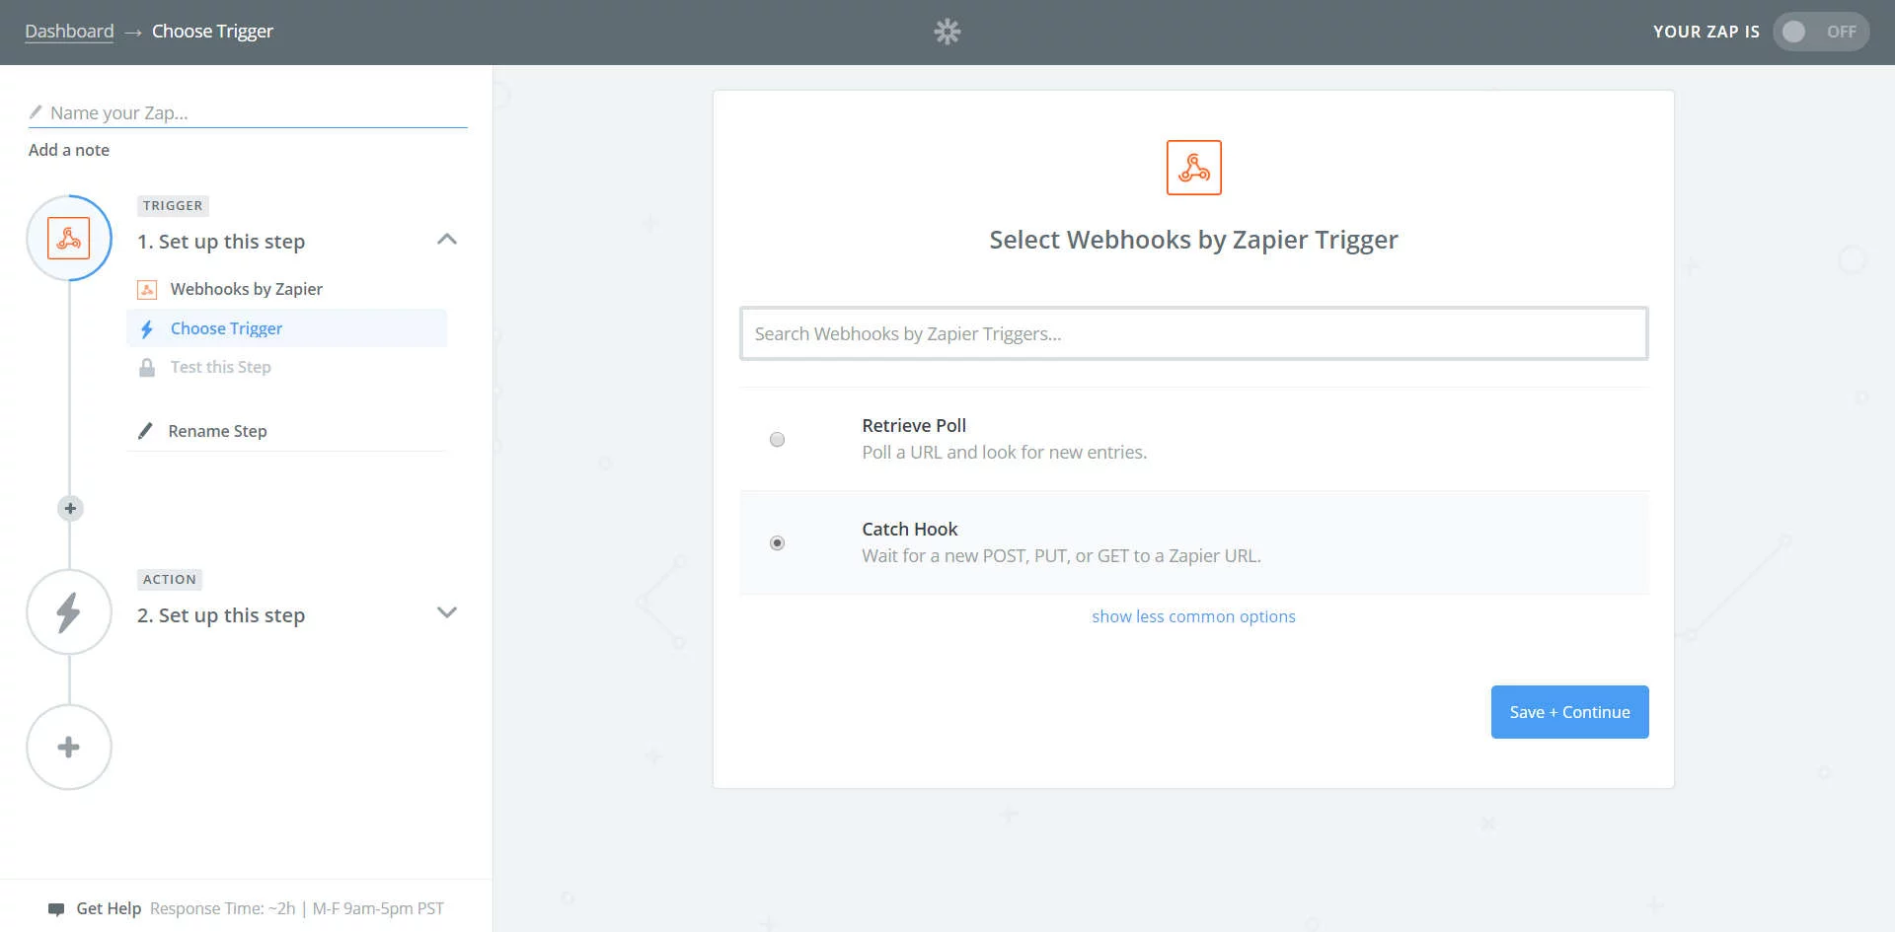Click the lightning bolt beside Choose Trigger

point(147,328)
